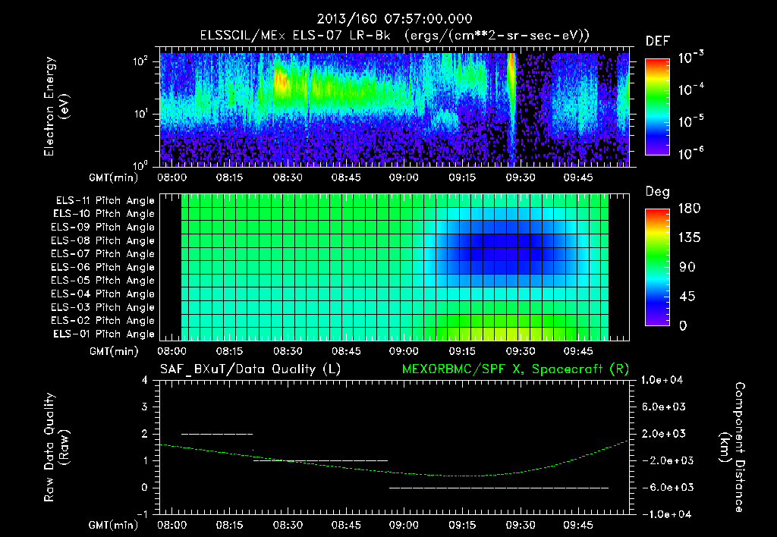Click the ELS-03 Pitch Angle label

click(102, 307)
